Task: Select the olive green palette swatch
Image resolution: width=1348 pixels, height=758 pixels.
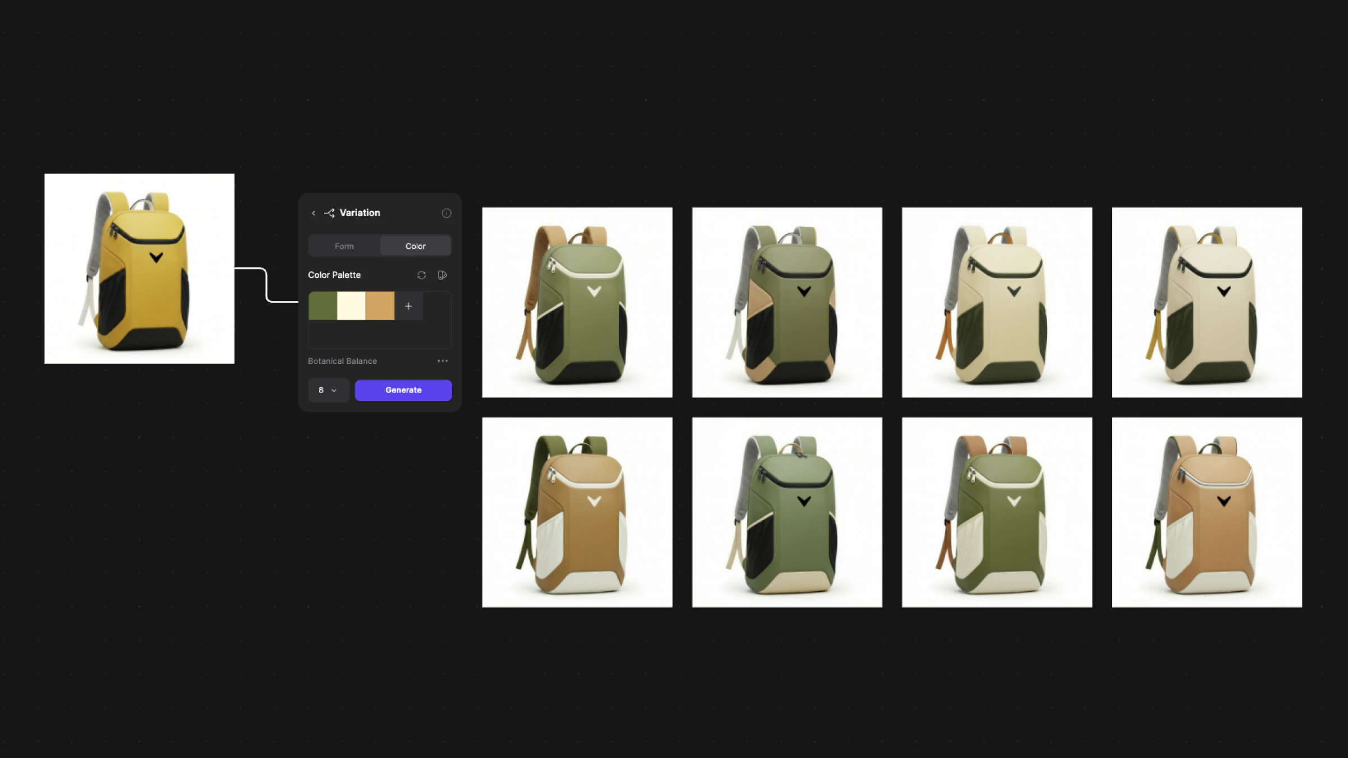Action: (x=323, y=307)
